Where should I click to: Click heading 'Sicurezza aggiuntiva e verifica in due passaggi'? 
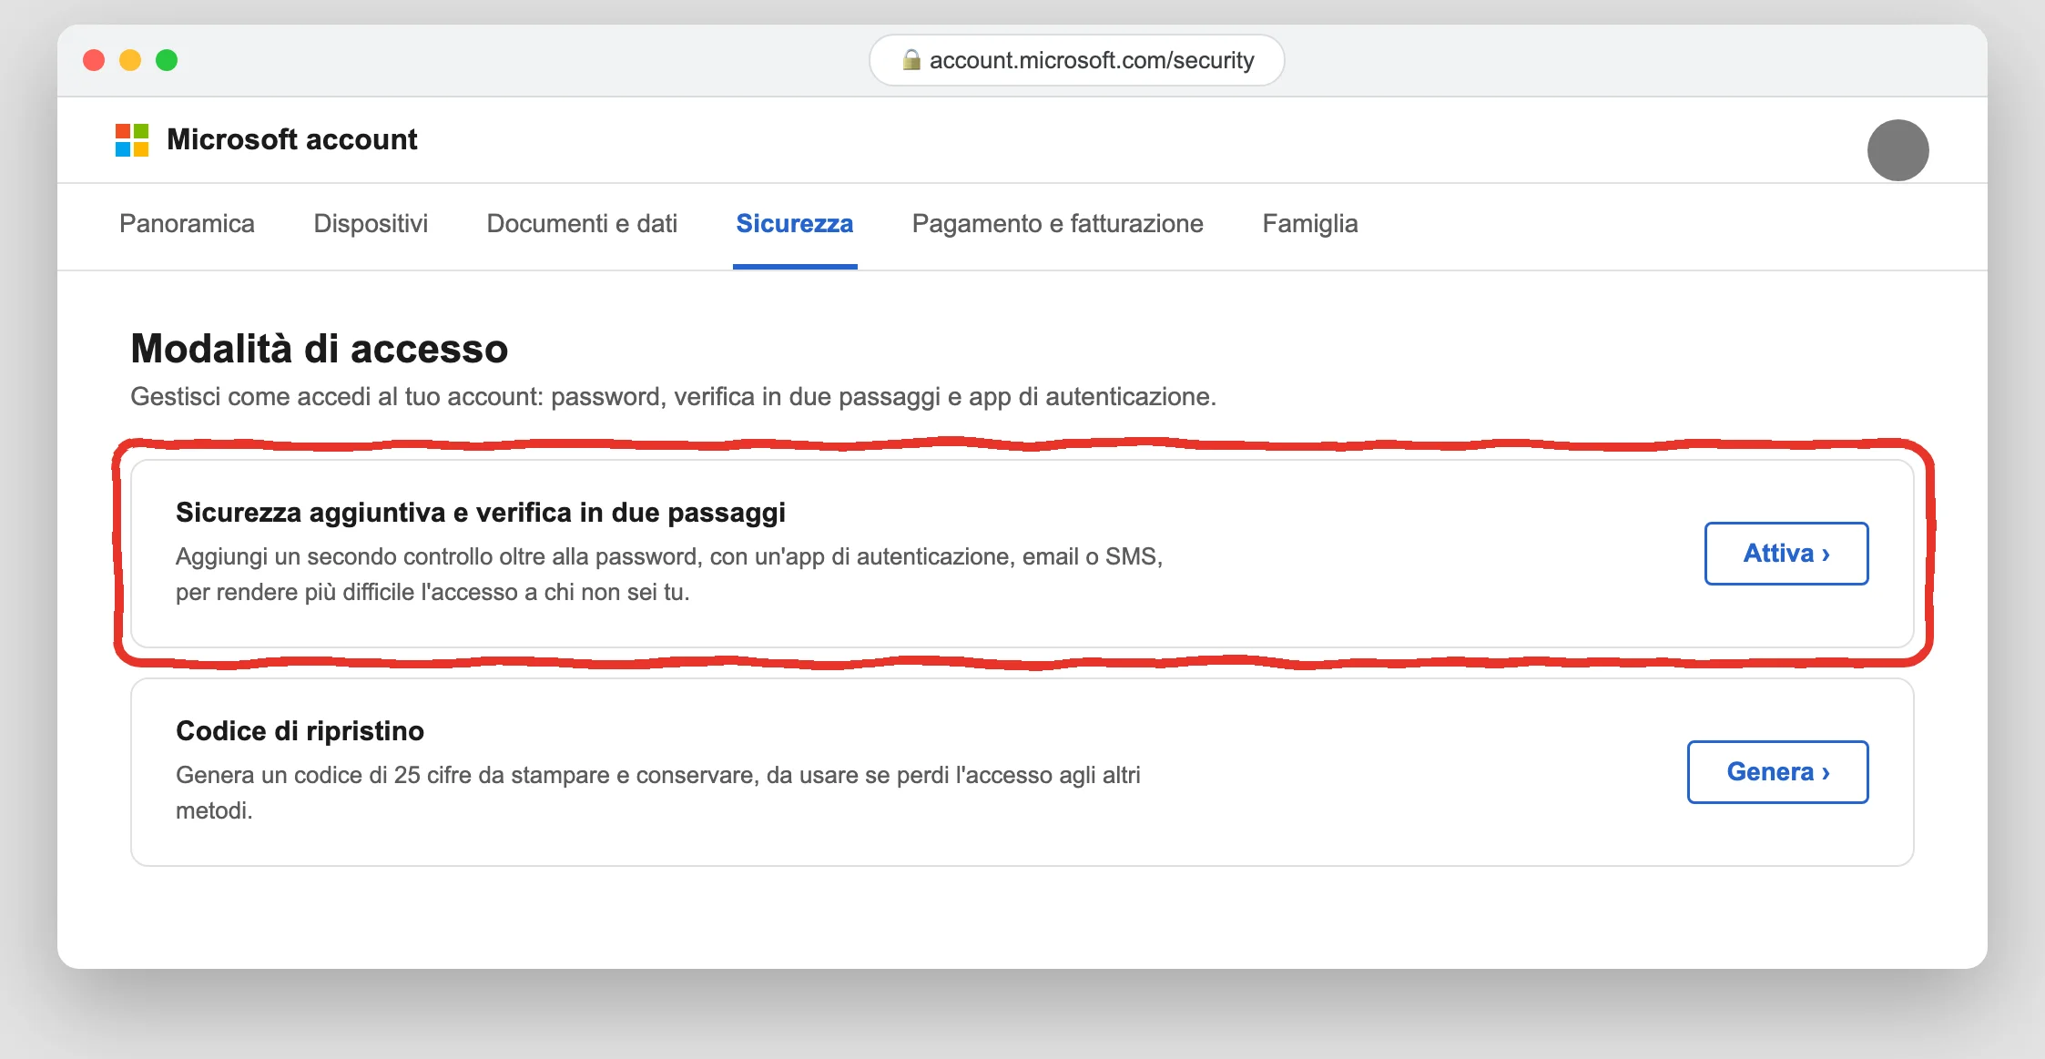[x=481, y=513]
